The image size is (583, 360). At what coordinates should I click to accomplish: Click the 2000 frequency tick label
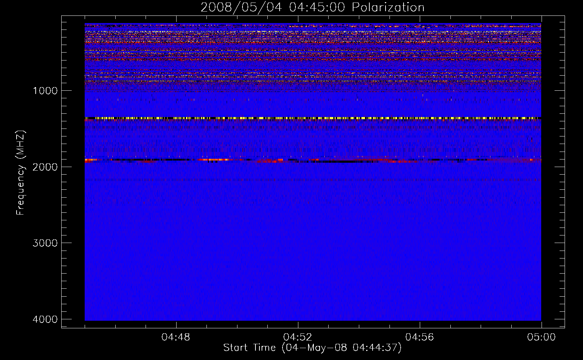[x=45, y=167]
